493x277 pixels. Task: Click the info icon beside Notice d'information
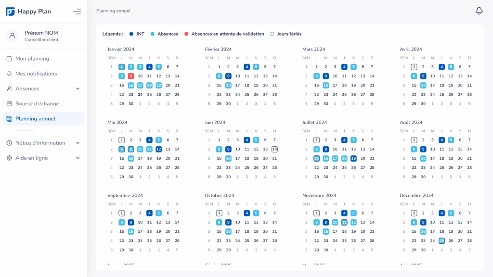click(9, 143)
